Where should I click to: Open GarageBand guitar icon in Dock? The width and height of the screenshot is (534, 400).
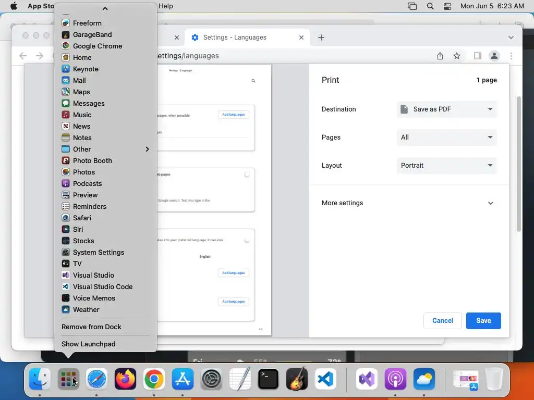(x=297, y=379)
